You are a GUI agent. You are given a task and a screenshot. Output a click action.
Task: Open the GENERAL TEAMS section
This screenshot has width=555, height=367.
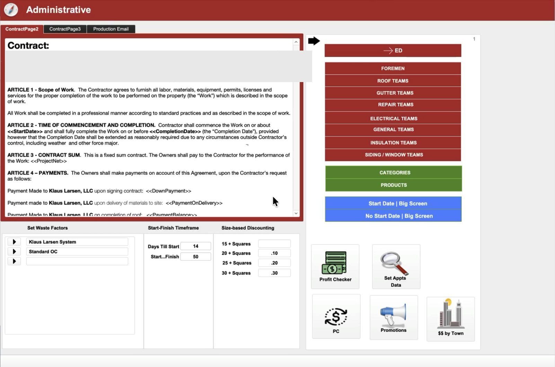point(393,130)
